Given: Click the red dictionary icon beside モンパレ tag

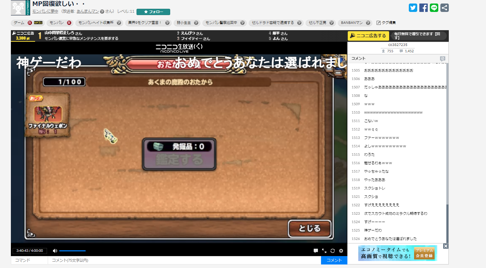Looking at the screenshot, I should tap(69, 23).
